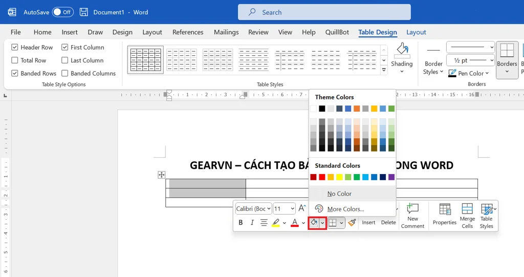524x277 pixels.
Task: Click Merge Cells button
Action: (467, 216)
